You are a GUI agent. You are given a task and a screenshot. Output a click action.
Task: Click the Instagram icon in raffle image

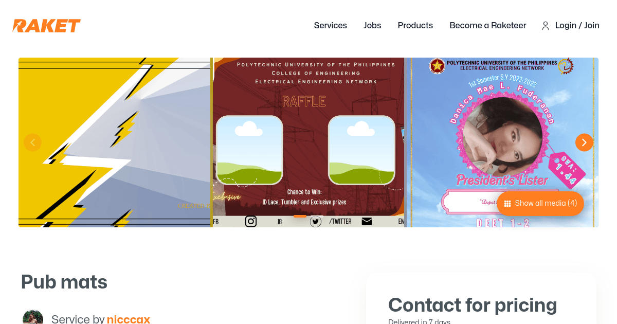(250, 221)
